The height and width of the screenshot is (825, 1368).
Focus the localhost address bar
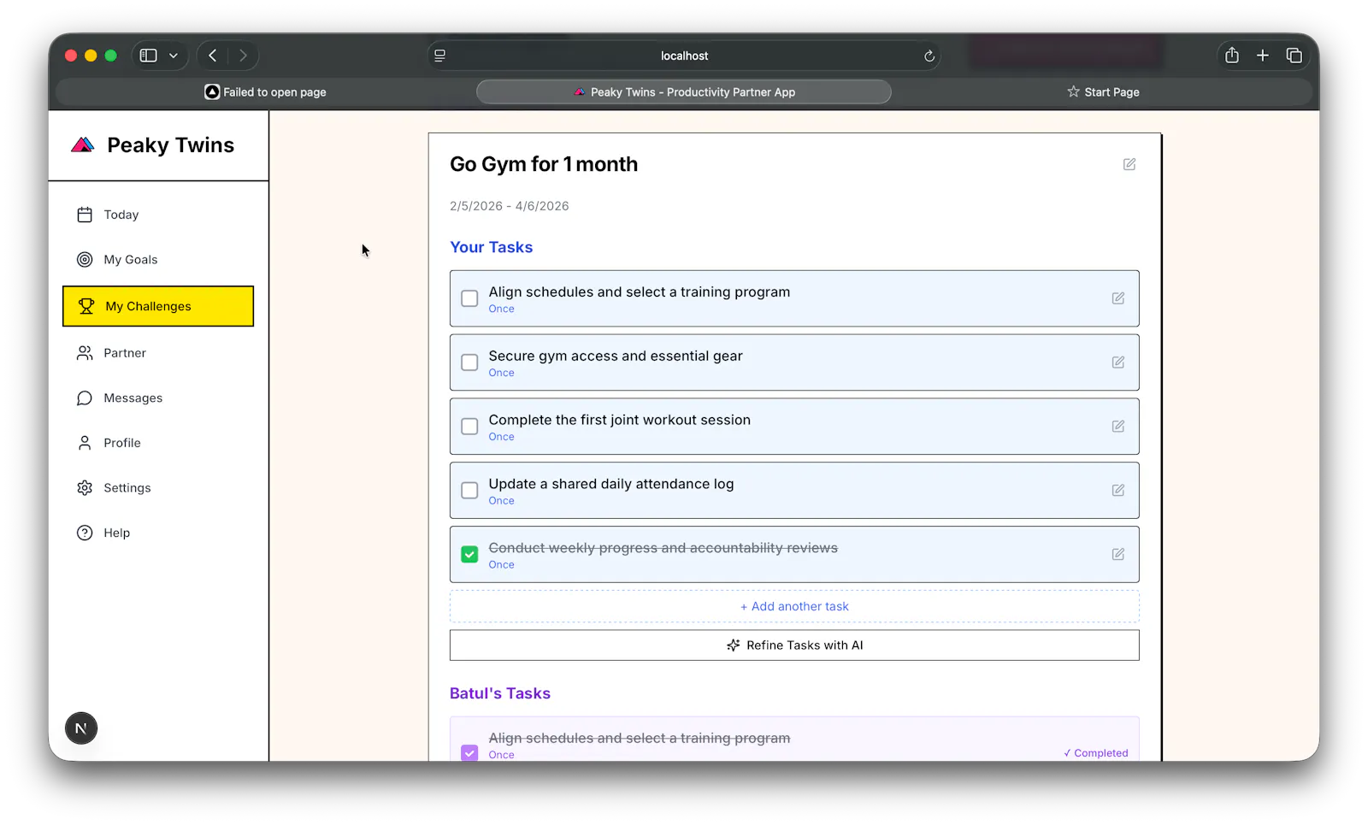[x=684, y=56]
